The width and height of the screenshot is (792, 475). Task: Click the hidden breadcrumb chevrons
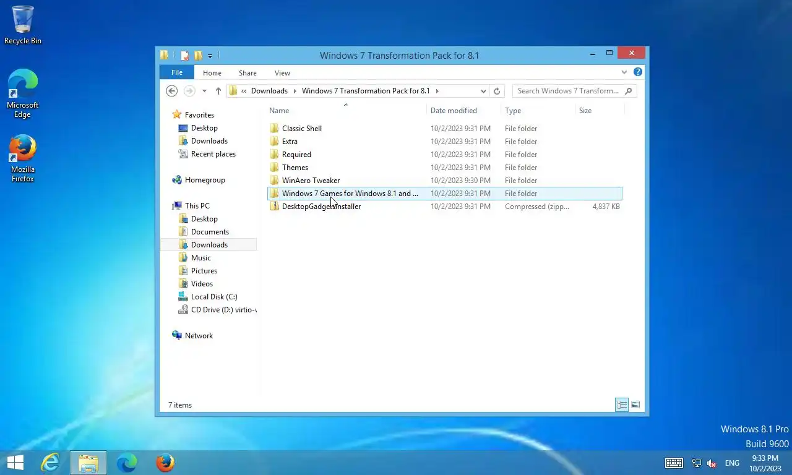(244, 91)
